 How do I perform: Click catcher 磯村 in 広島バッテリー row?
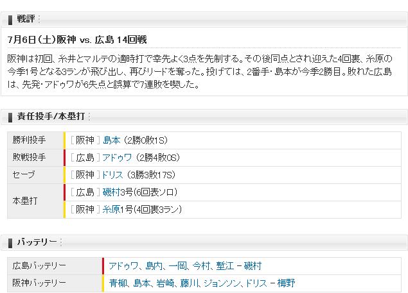[x=253, y=266]
